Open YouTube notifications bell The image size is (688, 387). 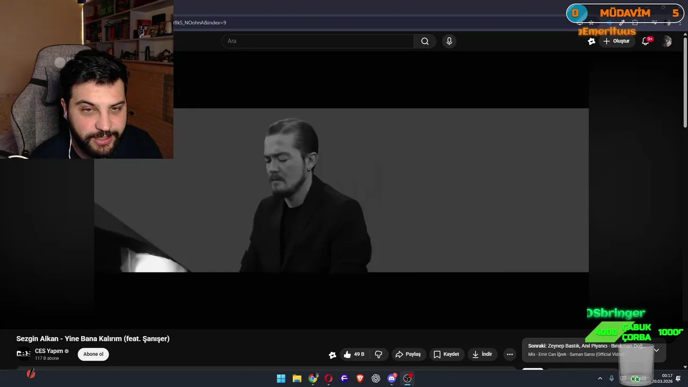[x=646, y=41]
